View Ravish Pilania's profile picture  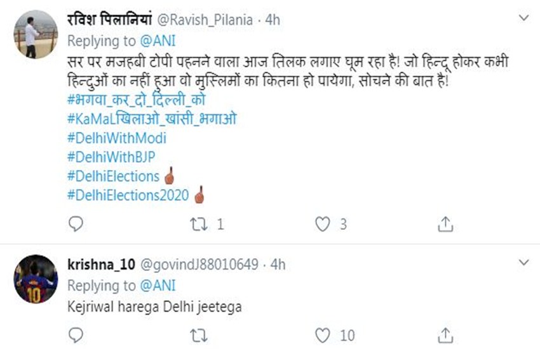pos(36,34)
